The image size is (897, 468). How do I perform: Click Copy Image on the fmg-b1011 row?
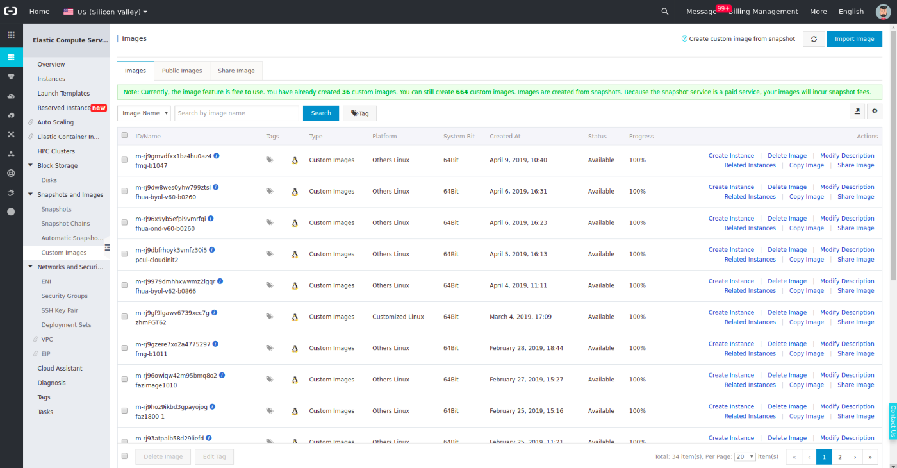coord(807,353)
